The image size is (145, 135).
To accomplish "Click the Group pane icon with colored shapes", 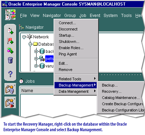I will coord(13,12).
